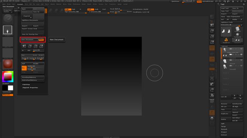Click the Tool panel pin icon
Screen dimensions: 247x138
point(244,4)
